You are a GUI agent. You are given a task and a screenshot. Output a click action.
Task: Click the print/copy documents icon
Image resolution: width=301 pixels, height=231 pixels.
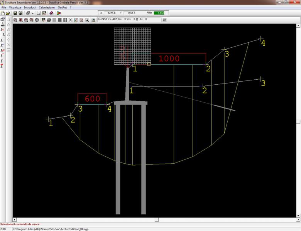click(28, 13)
